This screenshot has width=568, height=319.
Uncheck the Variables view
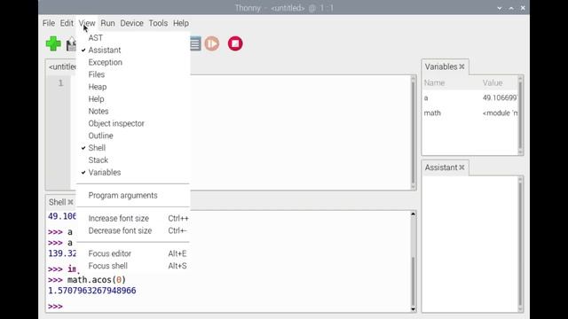tap(105, 173)
